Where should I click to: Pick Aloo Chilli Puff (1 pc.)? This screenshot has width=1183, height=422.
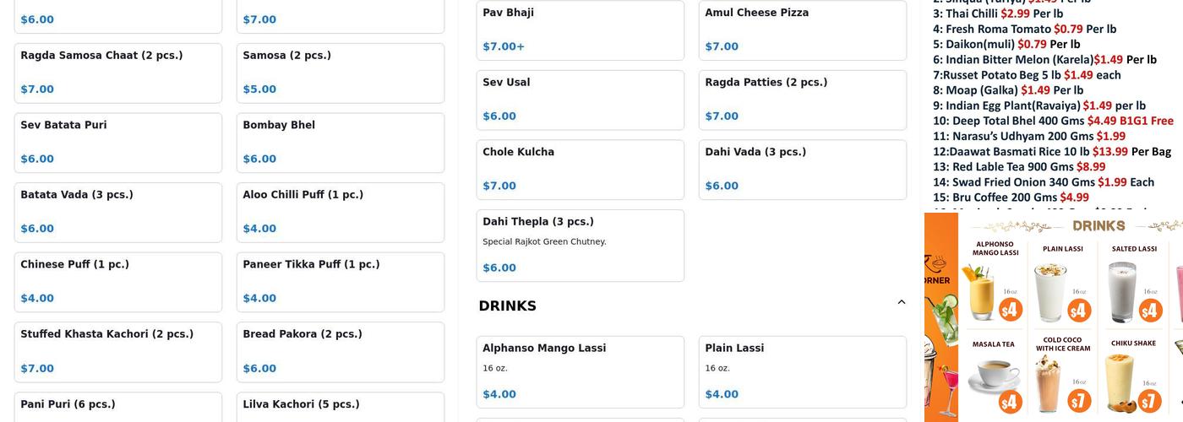tap(340, 212)
